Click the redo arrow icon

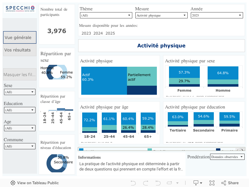point(146,183)
